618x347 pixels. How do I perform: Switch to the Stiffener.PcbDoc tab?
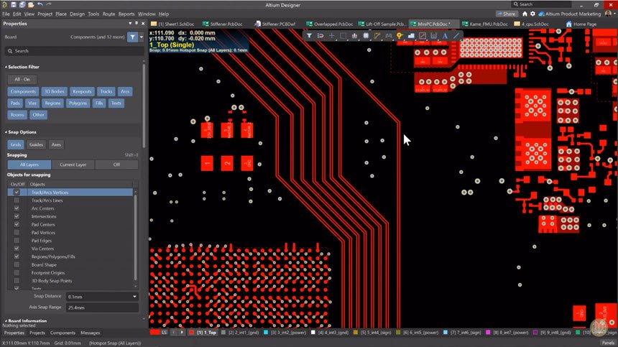click(223, 24)
